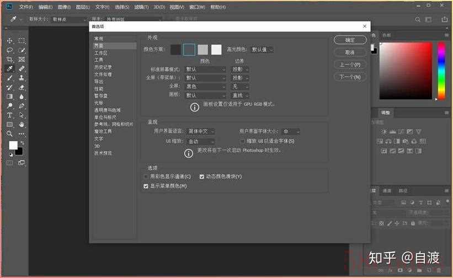This screenshot has width=453, height=278.
Task: Open 用户界面语言 dropdown 简体中文
Action: tap(201, 131)
